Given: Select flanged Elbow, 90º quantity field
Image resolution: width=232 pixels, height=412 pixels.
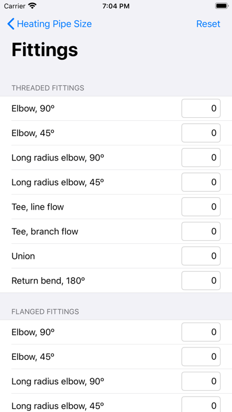Looking at the screenshot, I should [x=201, y=332].
